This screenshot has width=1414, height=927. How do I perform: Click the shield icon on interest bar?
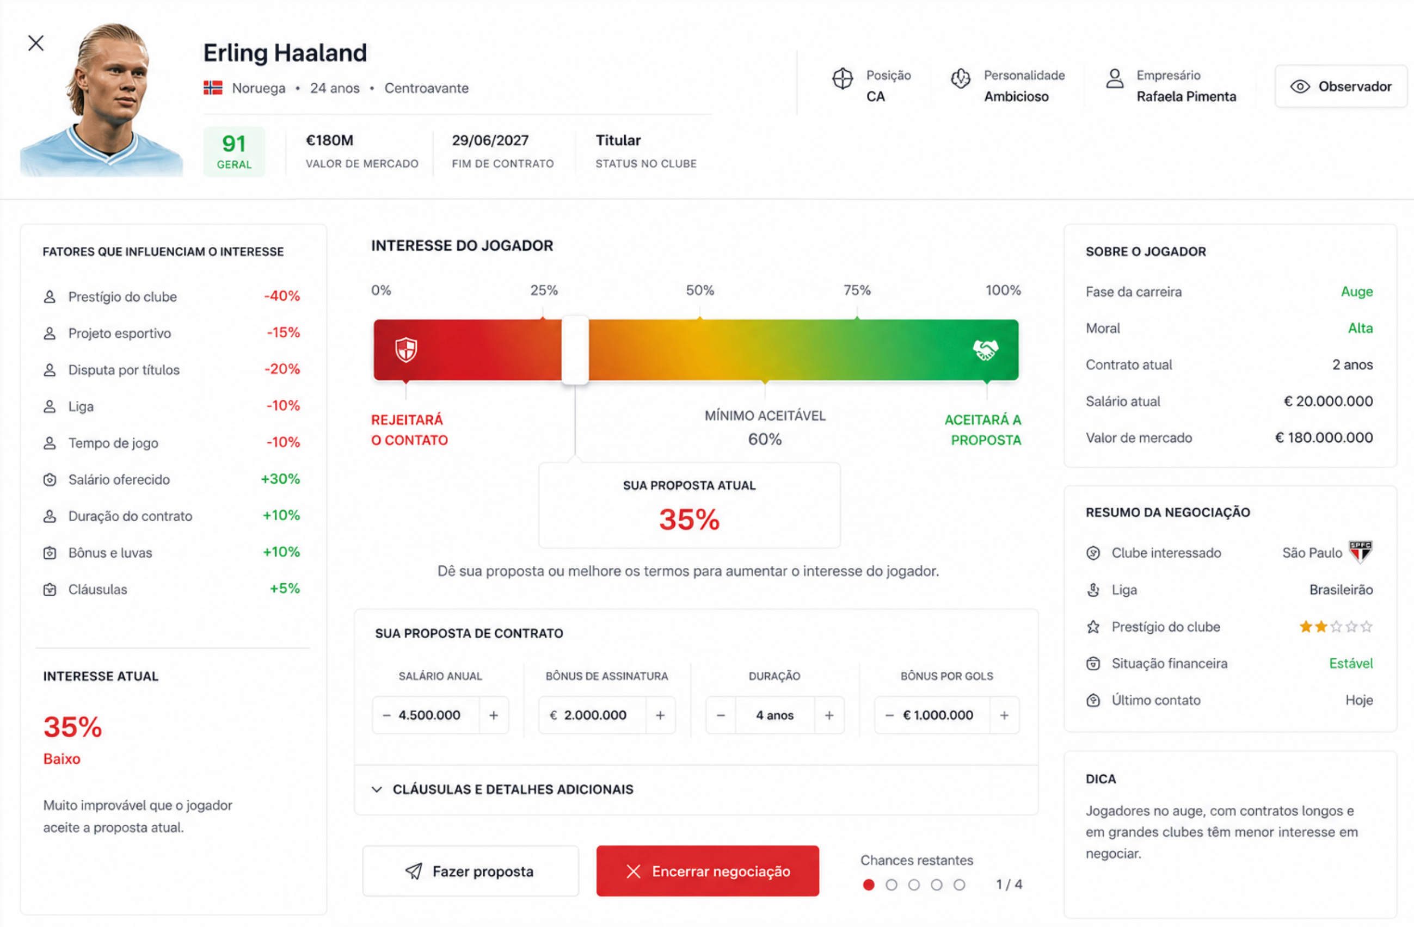(x=407, y=350)
